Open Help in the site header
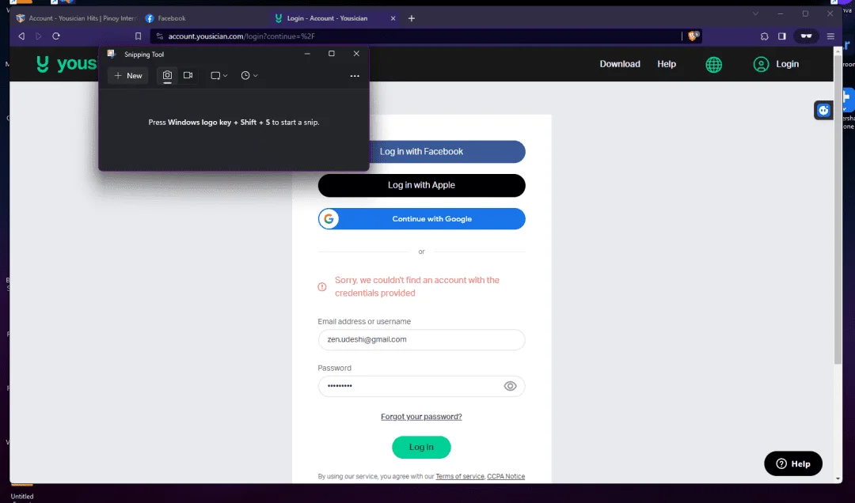Image resolution: width=855 pixels, height=503 pixels. (x=667, y=64)
